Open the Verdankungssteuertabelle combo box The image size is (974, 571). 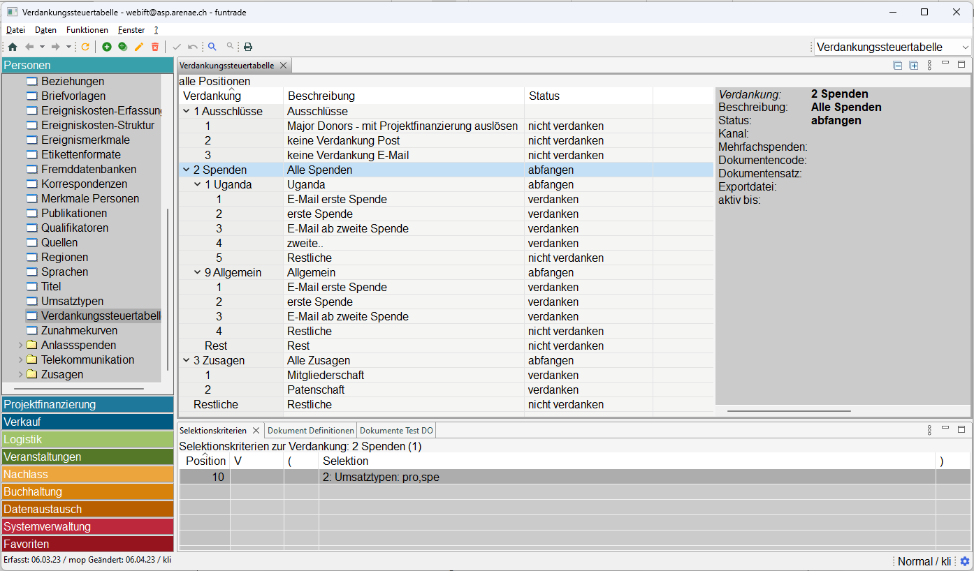pyautogui.click(x=892, y=47)
